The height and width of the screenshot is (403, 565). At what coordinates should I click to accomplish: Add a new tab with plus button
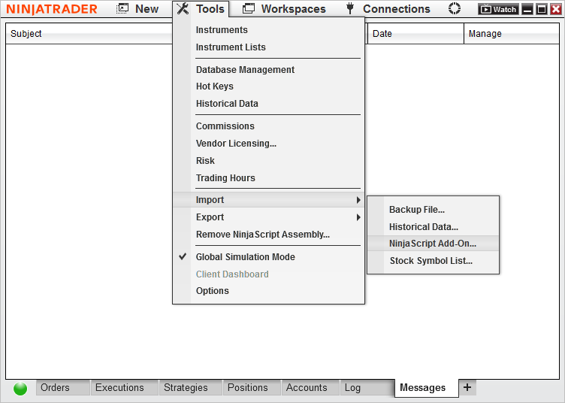tap(467, 387)
